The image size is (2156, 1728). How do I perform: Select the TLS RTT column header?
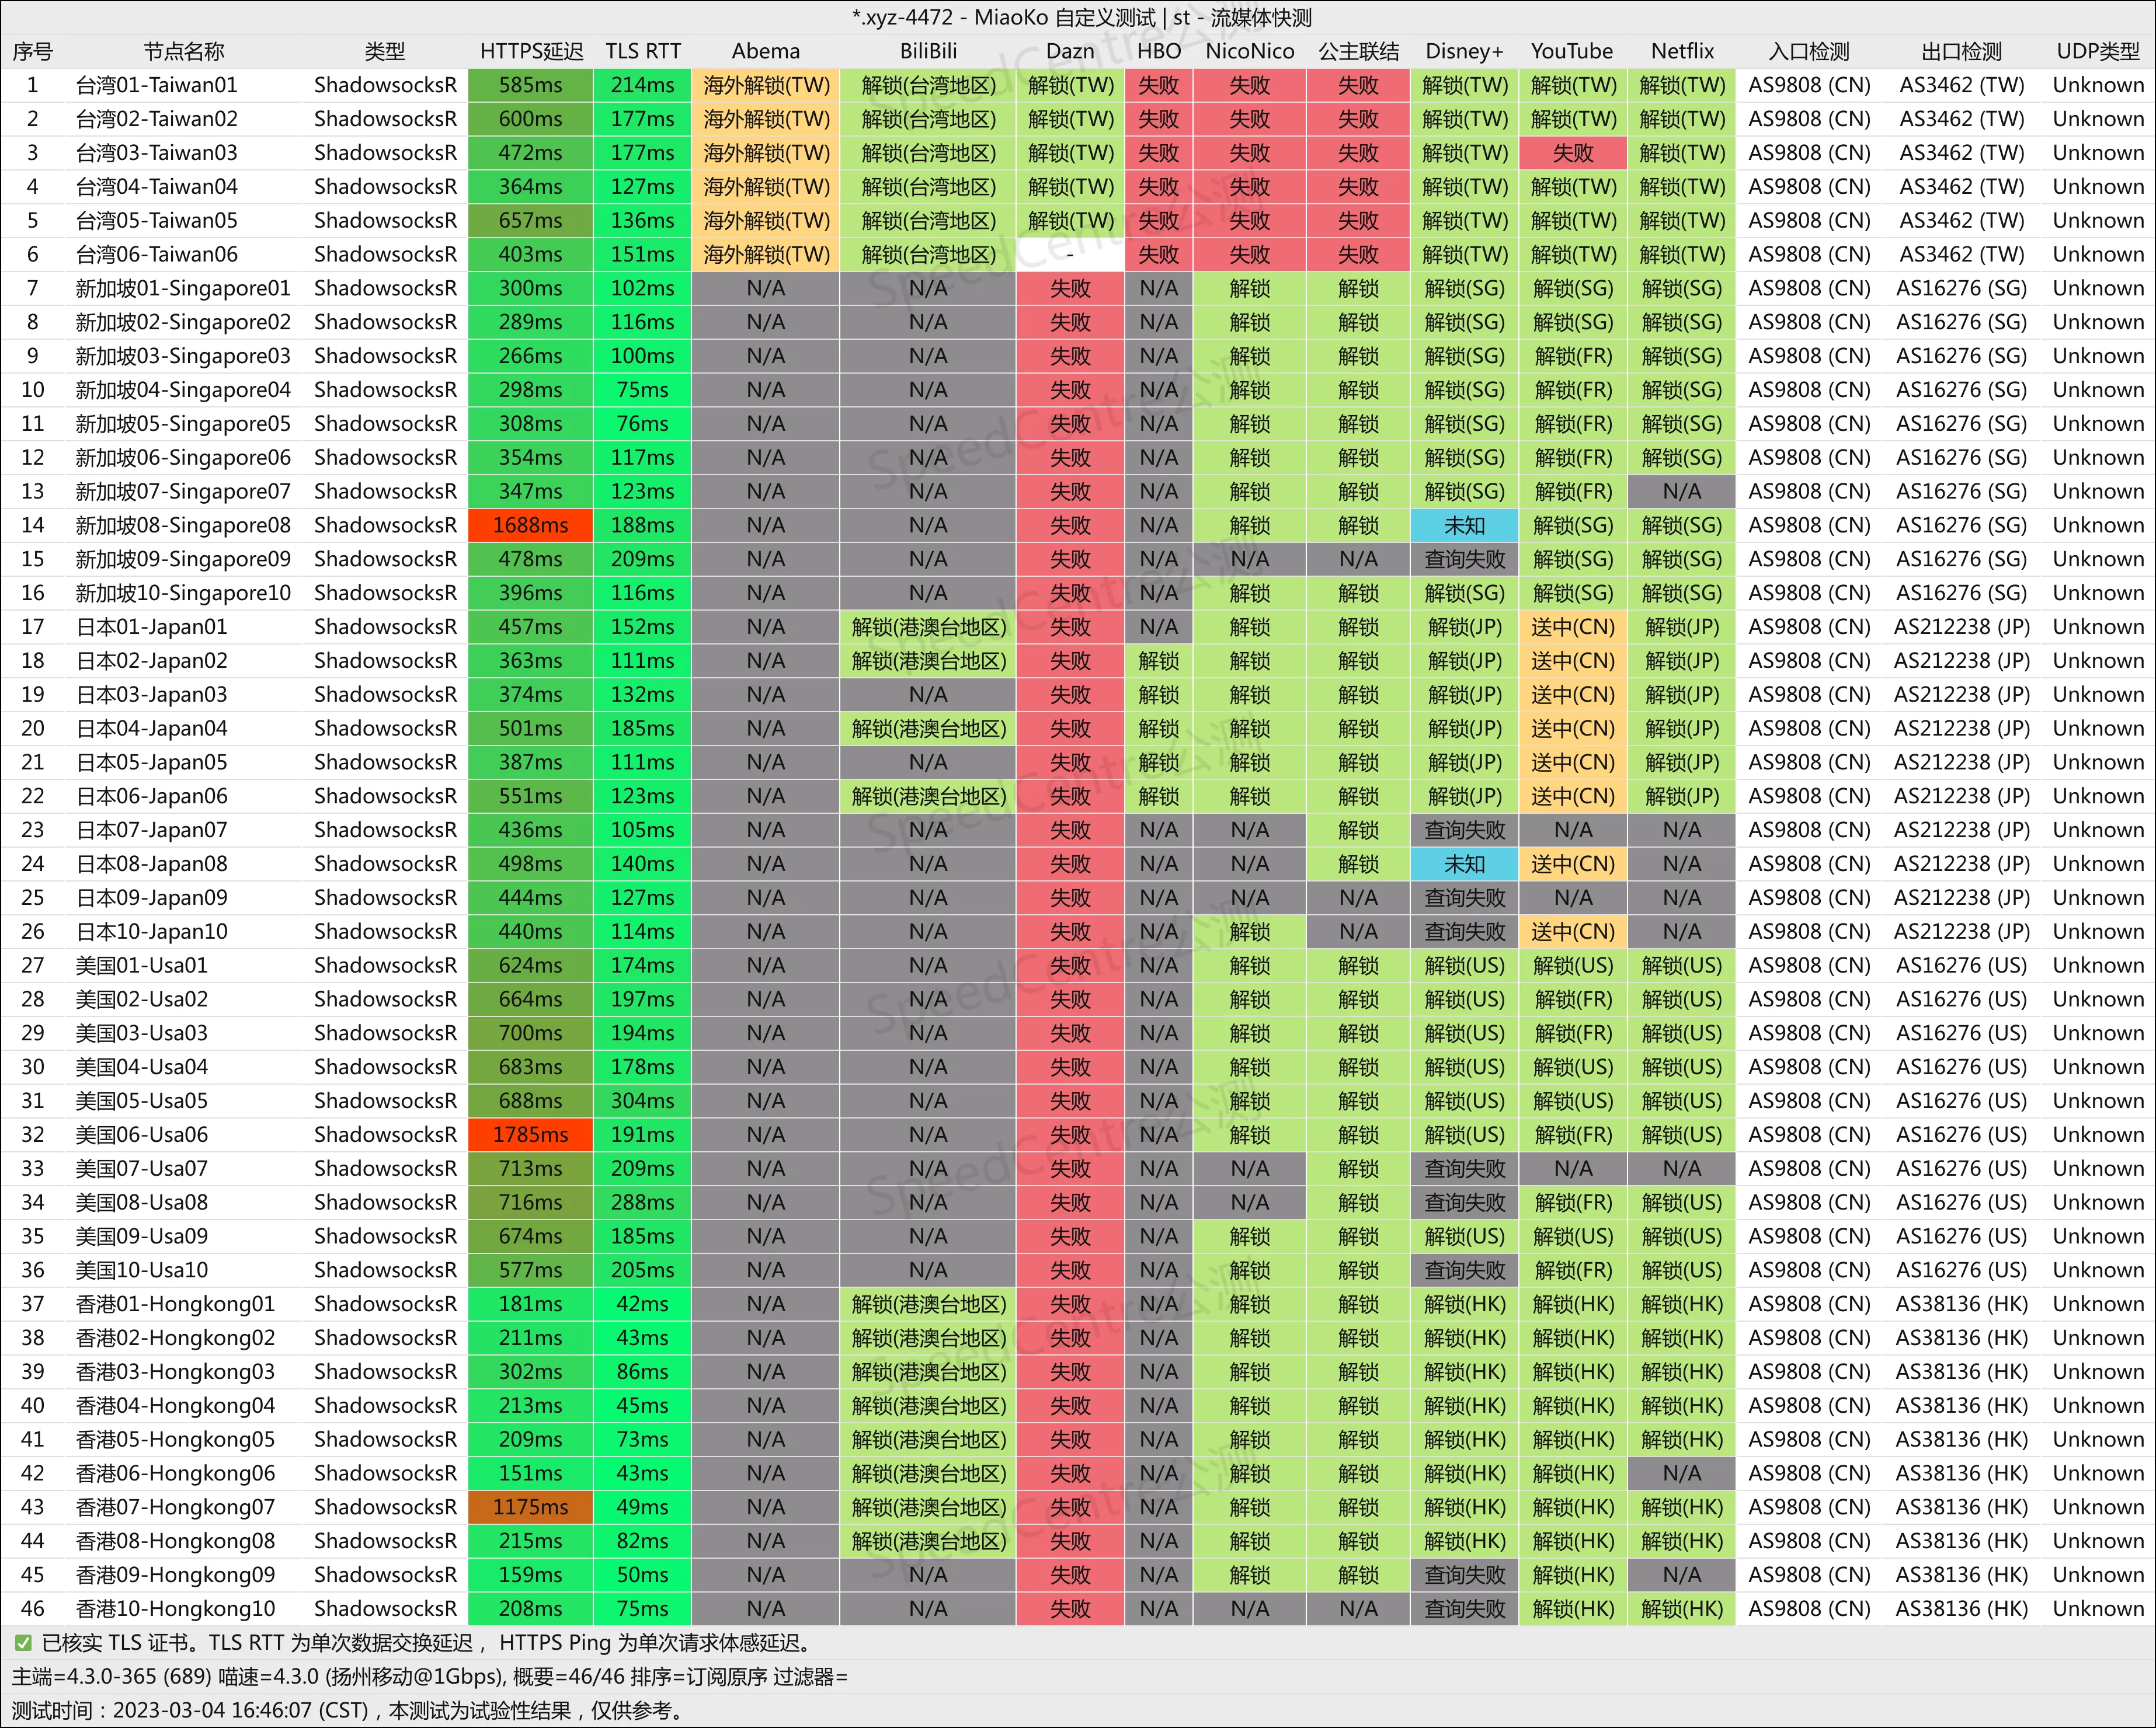point(642,51)
